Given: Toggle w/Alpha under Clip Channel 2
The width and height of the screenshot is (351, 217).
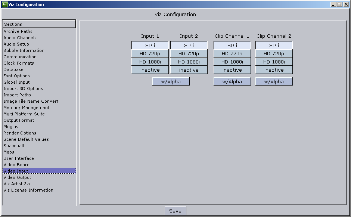Looking at the screenshot, I should pos(274,82).
